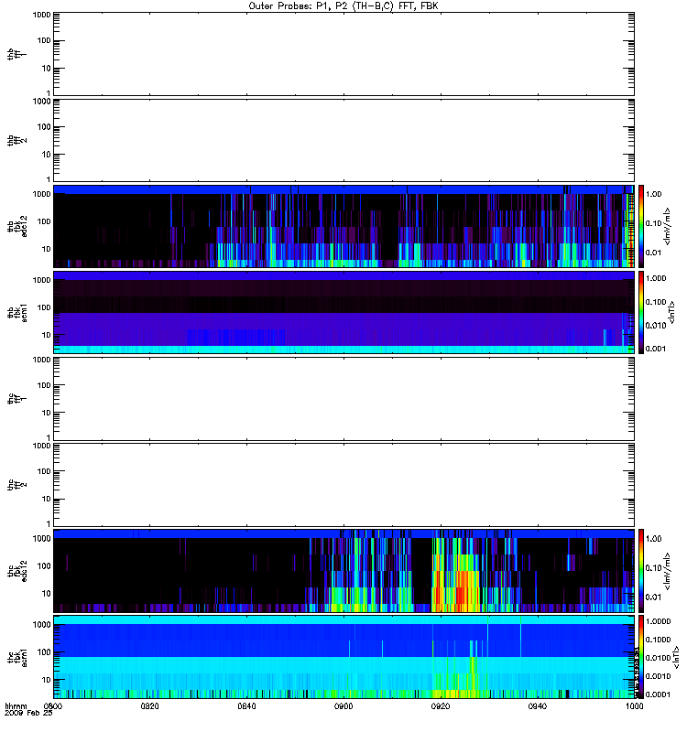Click the "0800" time axis label
Viewport: 687px width, 732px height.
coord(53,706)
